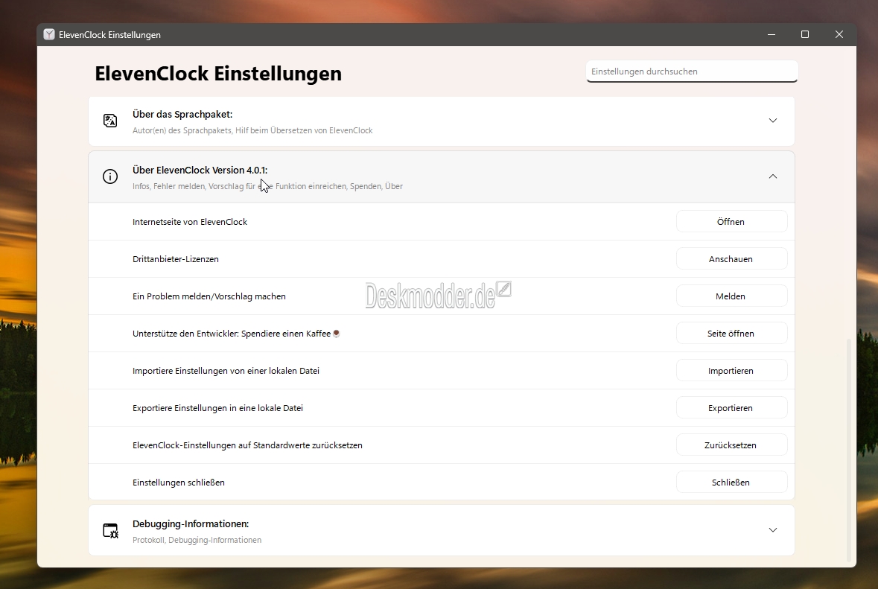Viewport: 878px width, 589px height.
Task: Click the info circle icon for About ElevenClock
Action: coord(110,176)
